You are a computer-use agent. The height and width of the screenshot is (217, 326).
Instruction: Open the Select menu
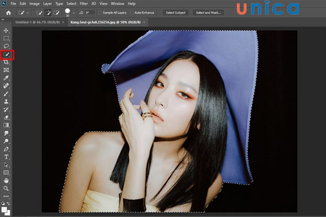click(x=72, y=4)
